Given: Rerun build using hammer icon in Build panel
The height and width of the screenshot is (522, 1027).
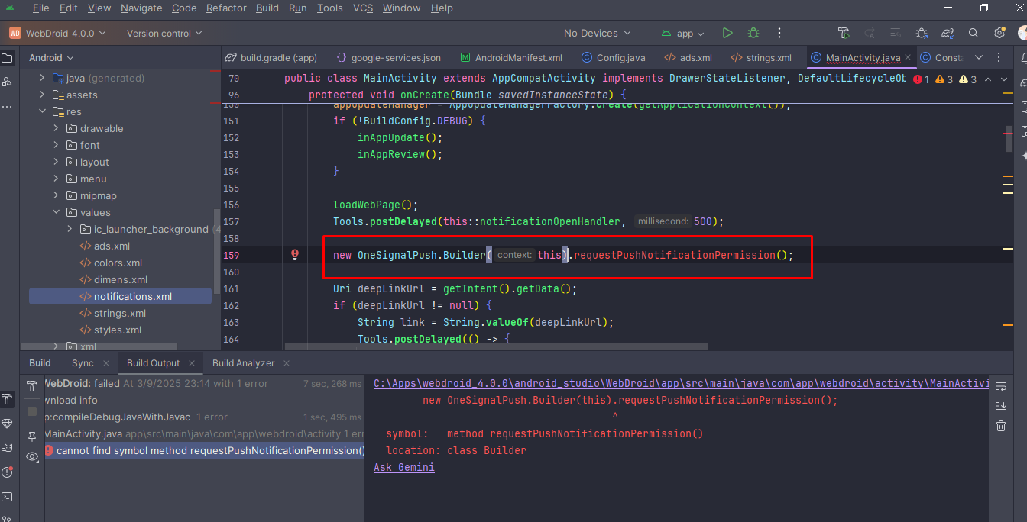Looking at the screenshot, I should tap(32, 386).
